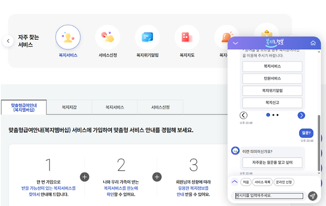Click the chatbot message input field
The image size is (326, 206).
[269, 196]
